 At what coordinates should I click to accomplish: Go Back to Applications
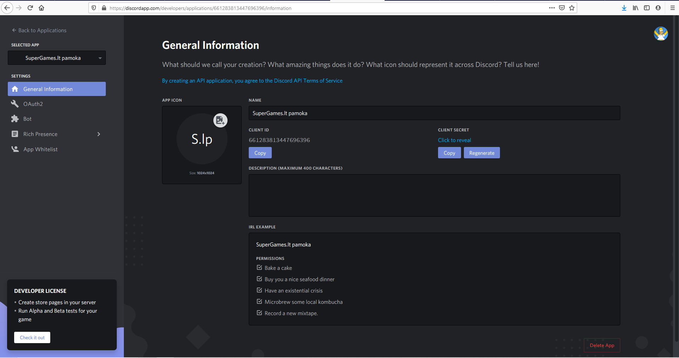(x=39, y=30)
